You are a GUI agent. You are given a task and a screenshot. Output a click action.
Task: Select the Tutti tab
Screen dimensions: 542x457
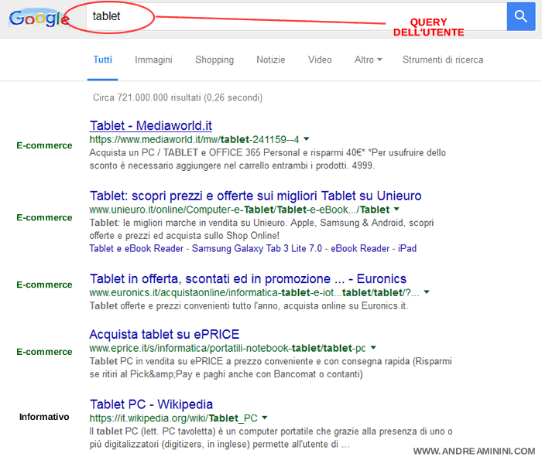point(103,60)
